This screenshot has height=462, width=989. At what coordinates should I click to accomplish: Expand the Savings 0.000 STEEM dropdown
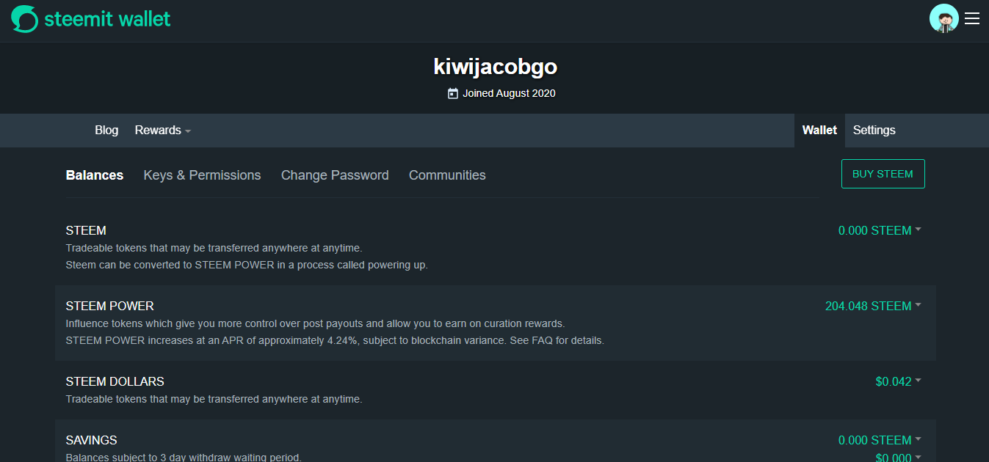click(879, 440)
